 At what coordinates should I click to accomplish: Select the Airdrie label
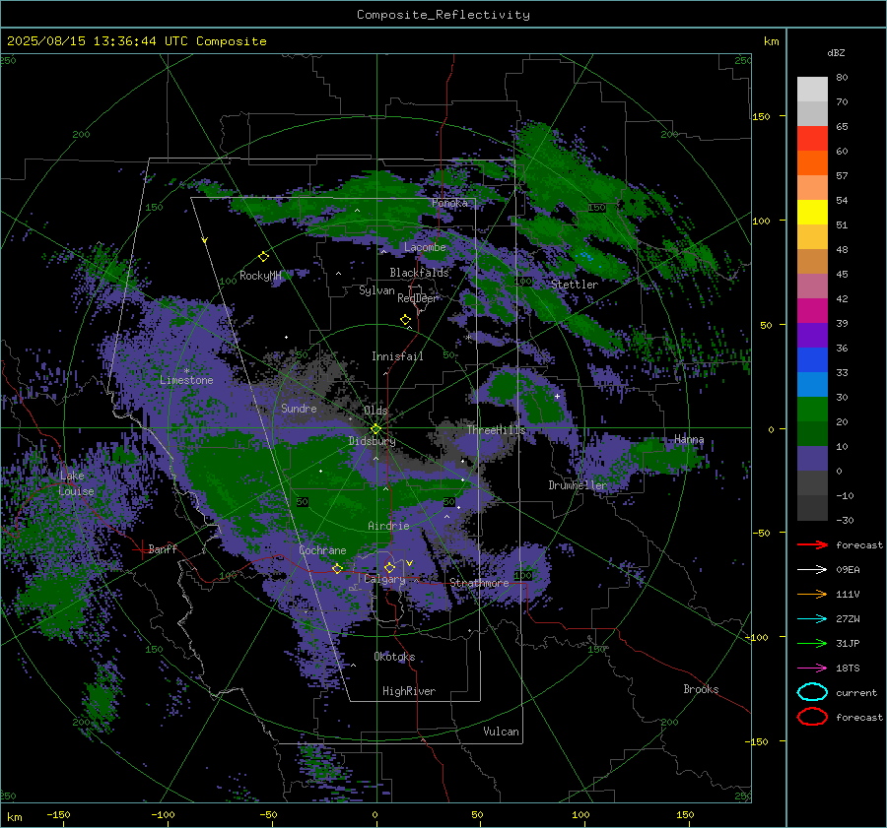[x=388, y=526]
